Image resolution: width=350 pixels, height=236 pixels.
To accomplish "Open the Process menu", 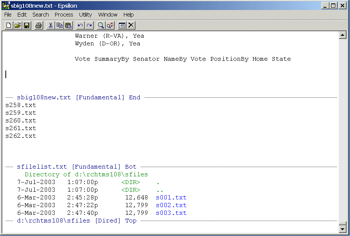I will 64,15.
